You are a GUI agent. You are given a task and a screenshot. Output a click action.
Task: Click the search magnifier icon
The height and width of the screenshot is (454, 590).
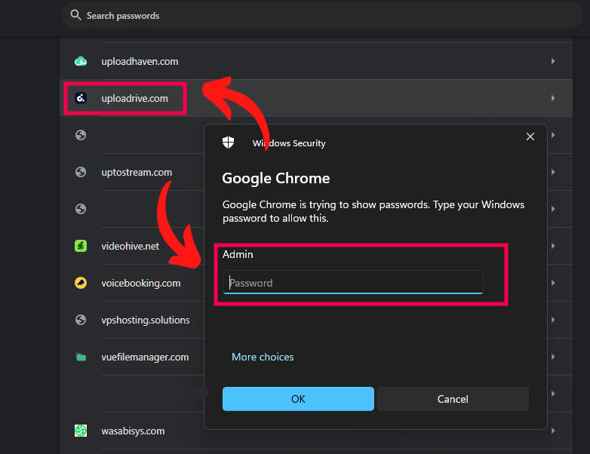75,15
